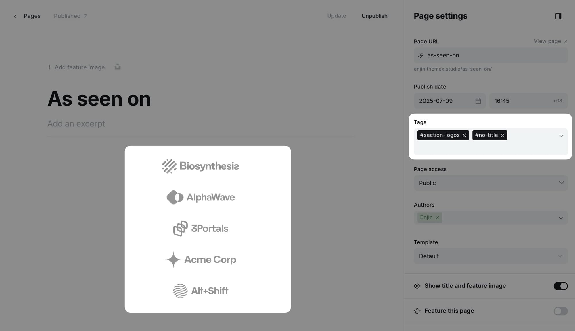Click the link icon in the Page URL field
The width and height of the screenshot is (575, 331).
point(421,55)
